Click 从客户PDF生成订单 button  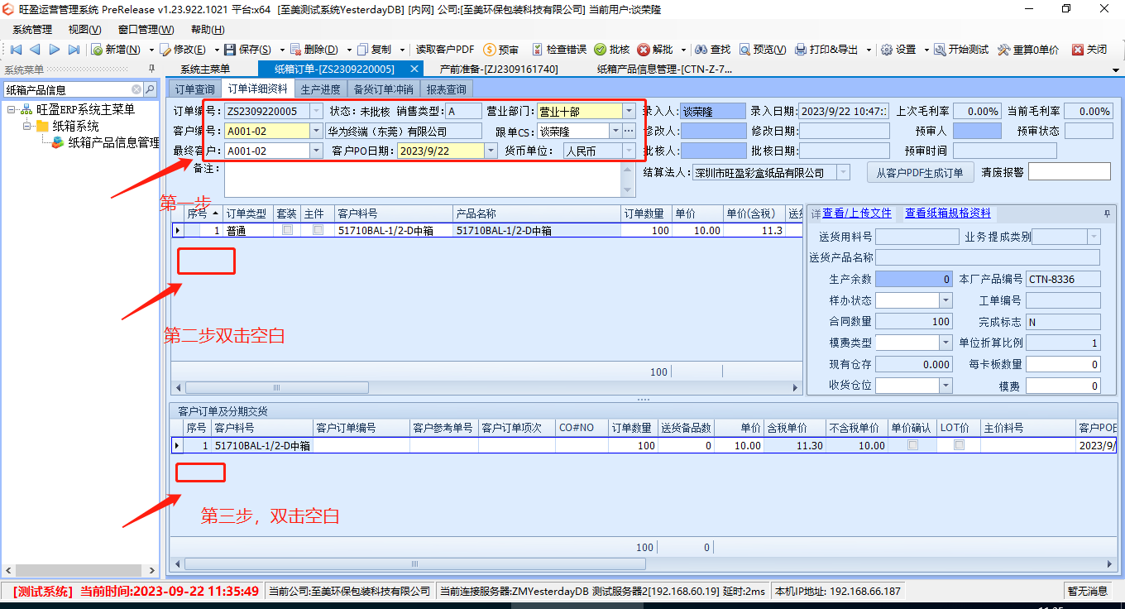pyautogui.click(x=919, y=172)
